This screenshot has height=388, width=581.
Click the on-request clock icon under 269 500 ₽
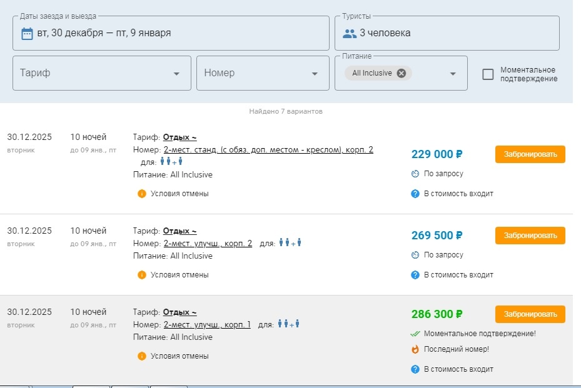(x=415, y=255)
